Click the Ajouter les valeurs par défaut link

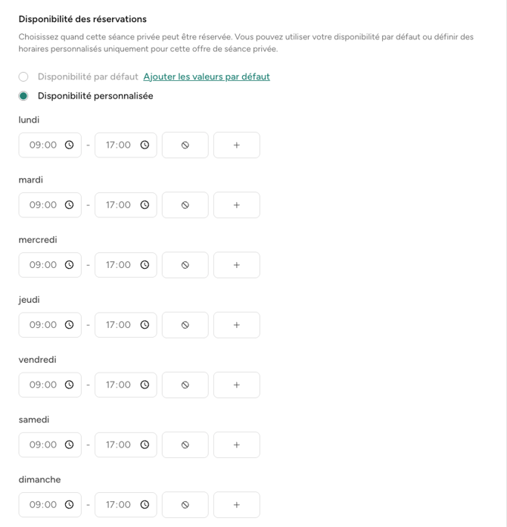[x=206, y=76]
